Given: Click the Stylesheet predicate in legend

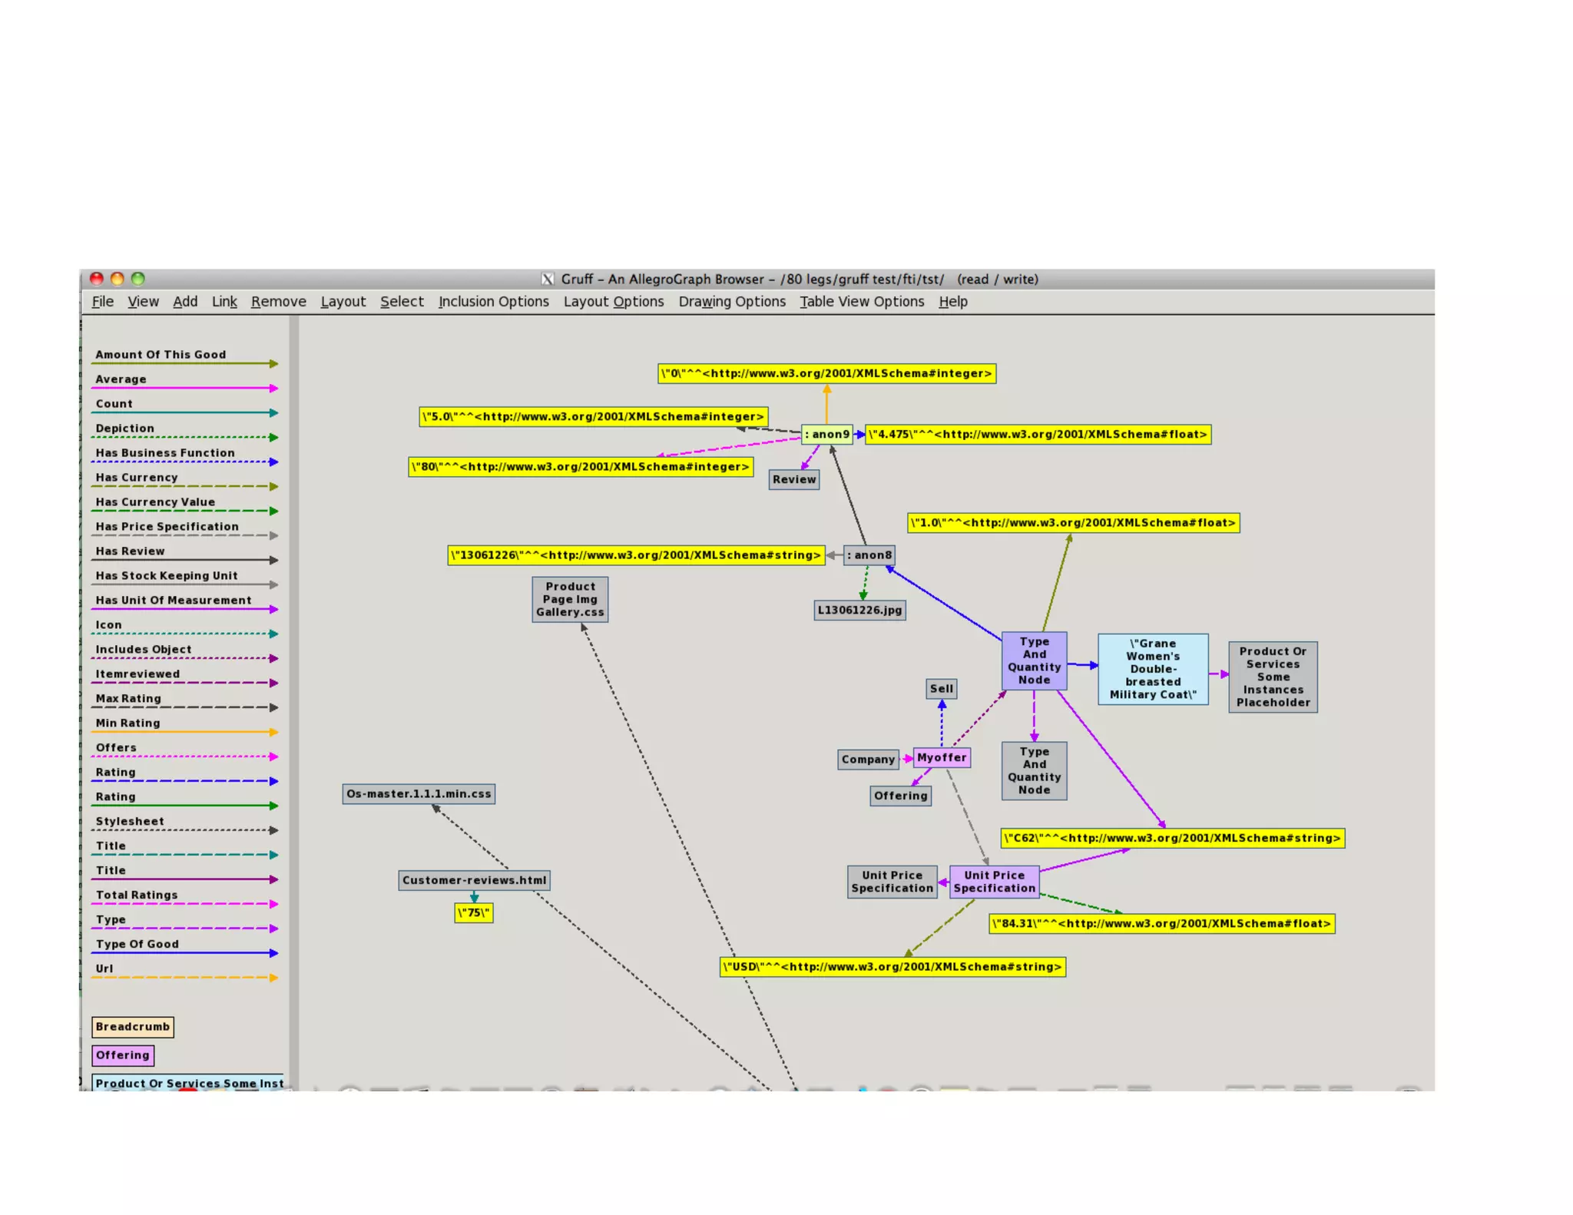Looking at the screenshot, I should (x=130, y=822).
